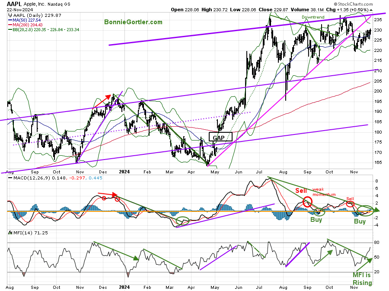Image resolution: width=389 pixels, height=291 pixels.
Task: Click the large red 'Sell' label on MACD panel
Action: click(301, 191)
